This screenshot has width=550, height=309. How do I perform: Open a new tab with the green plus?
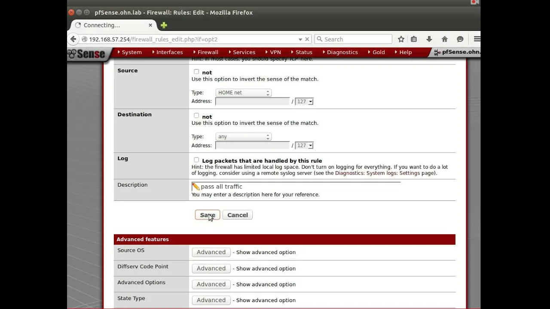[164, 25]
